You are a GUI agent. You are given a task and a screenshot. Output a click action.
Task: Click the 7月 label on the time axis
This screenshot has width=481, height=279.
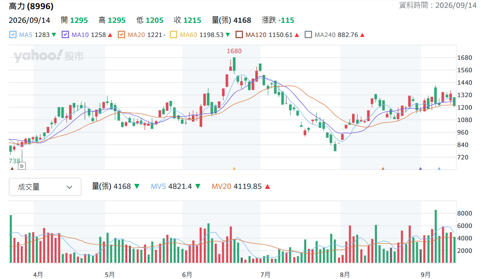point(265,275)
